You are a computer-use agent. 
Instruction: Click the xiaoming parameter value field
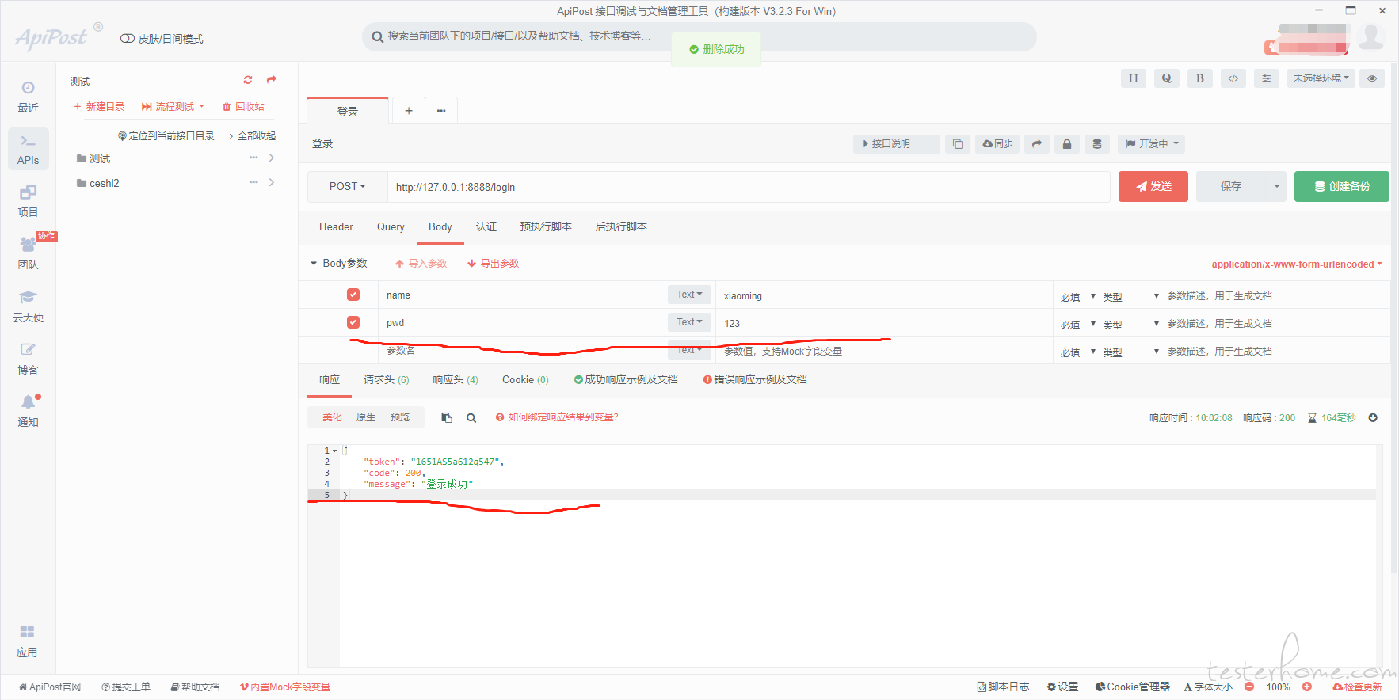(884, 295)
